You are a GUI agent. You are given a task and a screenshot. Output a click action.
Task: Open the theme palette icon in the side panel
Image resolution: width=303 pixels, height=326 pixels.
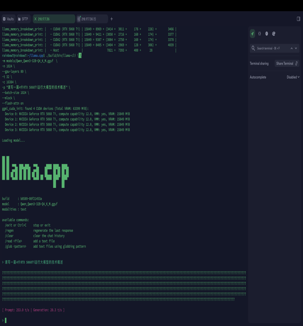point(274,34)
